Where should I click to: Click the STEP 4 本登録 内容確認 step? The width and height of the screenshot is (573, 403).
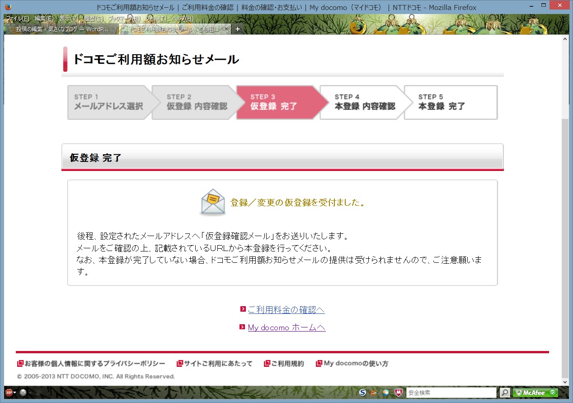(365, 102)
